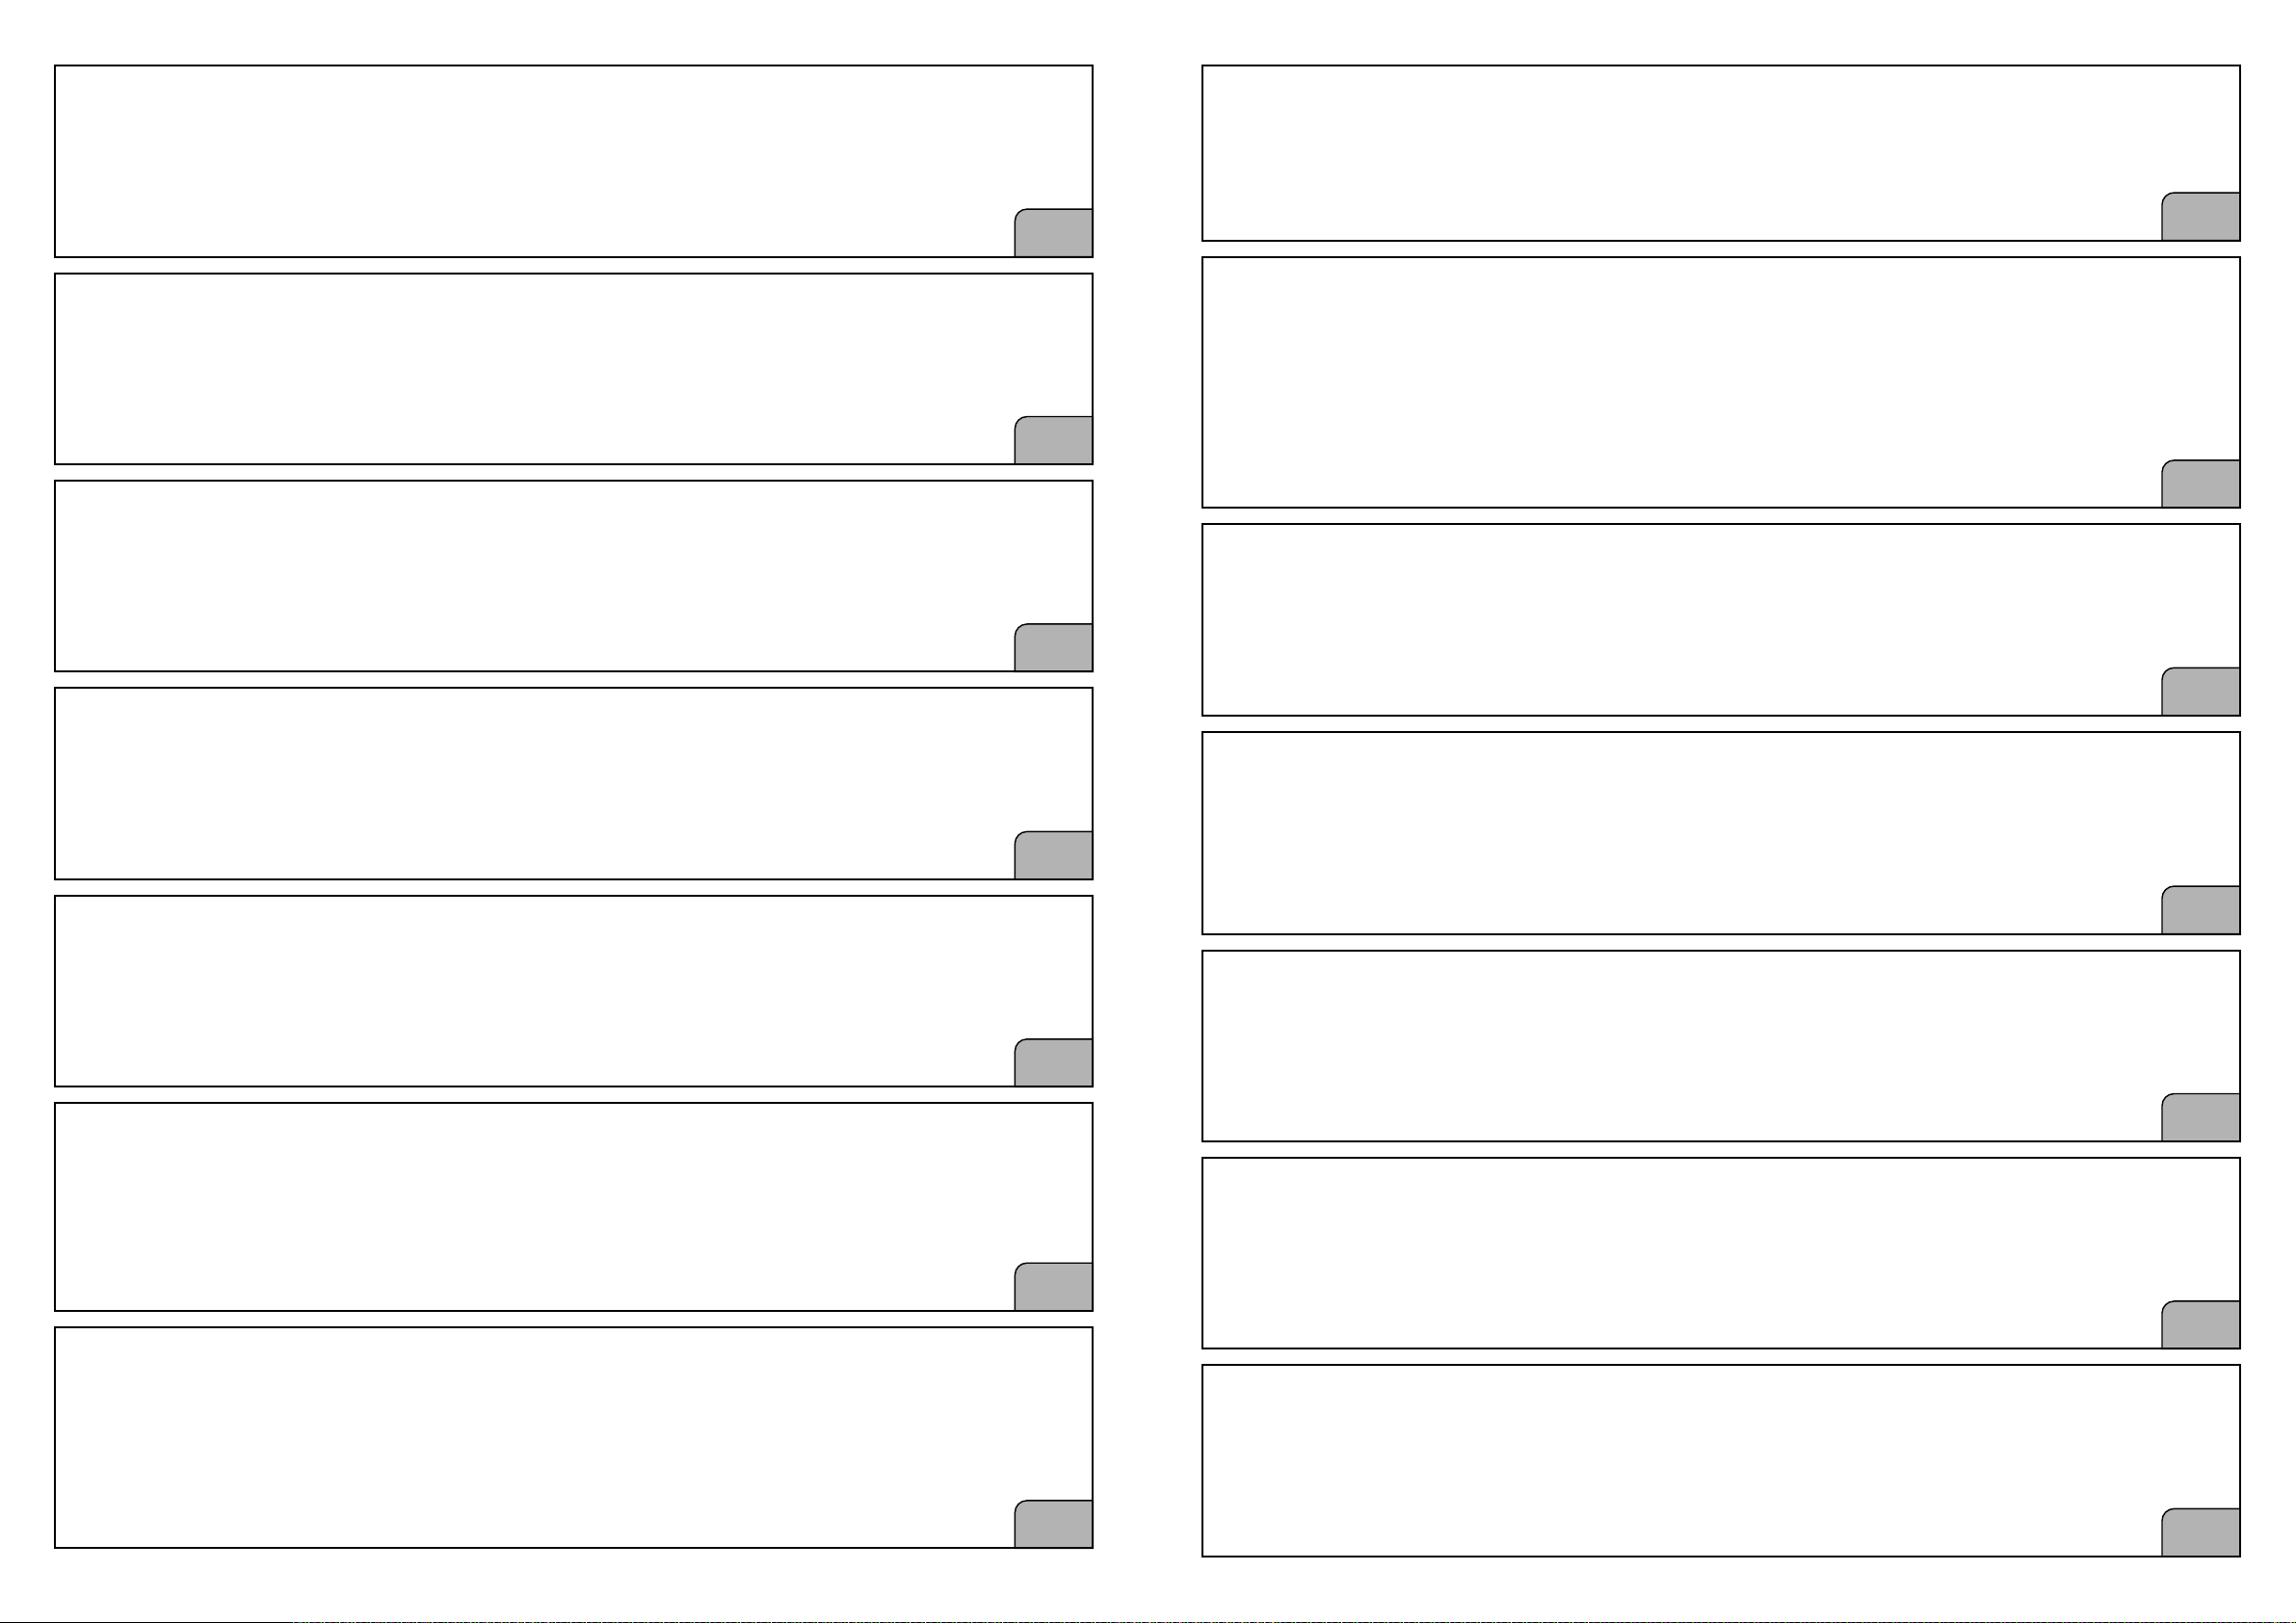Click the gray tab of the fourth left-column box

tap(1053, 855)
